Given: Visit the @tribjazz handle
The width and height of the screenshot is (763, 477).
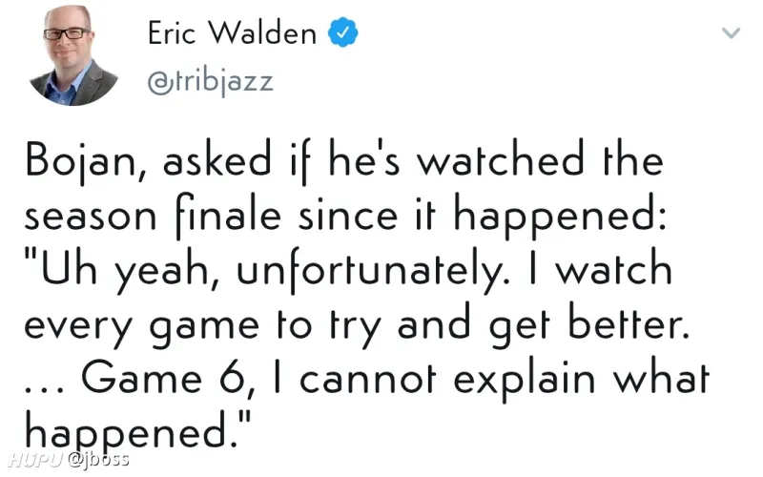Looking at the screenshot, I should 210,81.
